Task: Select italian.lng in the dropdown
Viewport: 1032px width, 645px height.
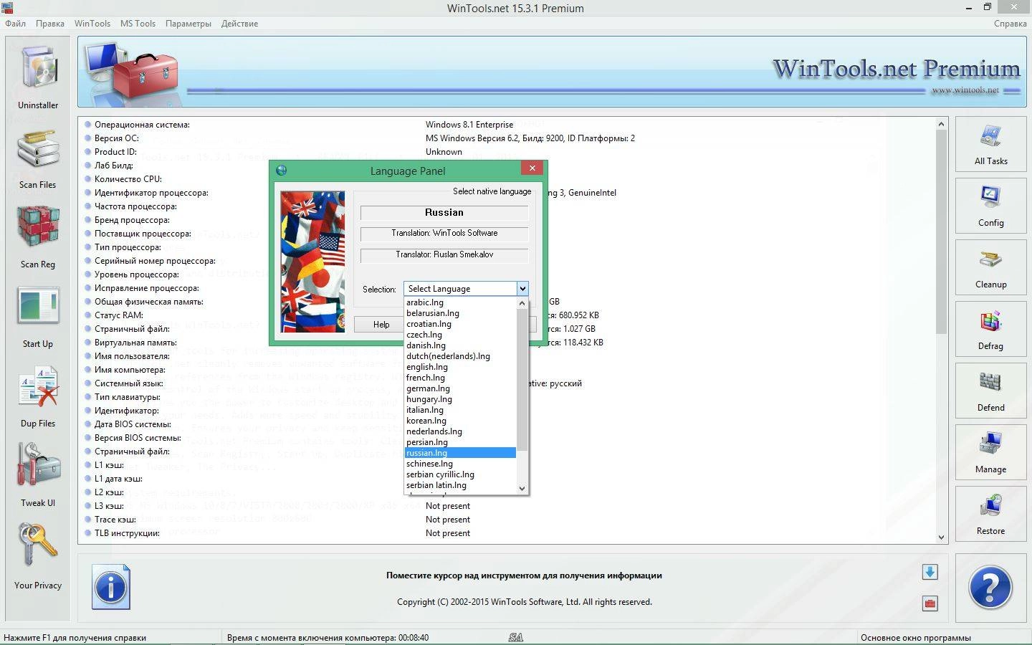Action: pos(460,410)
